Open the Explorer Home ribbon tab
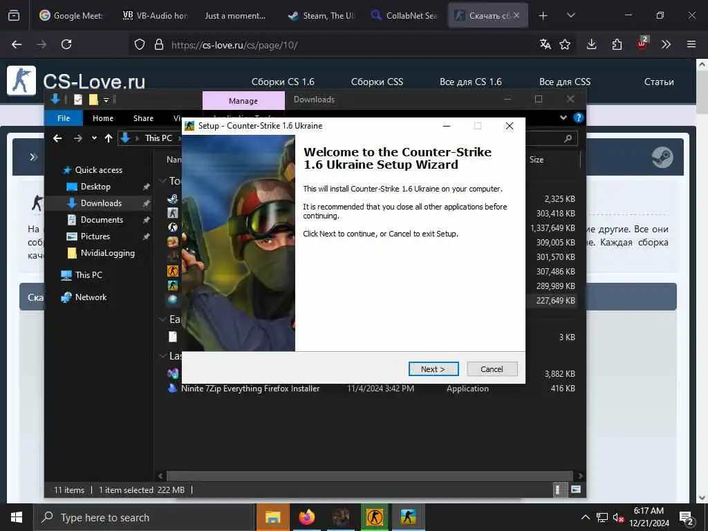Screen dimensions: 708x531 103,118
